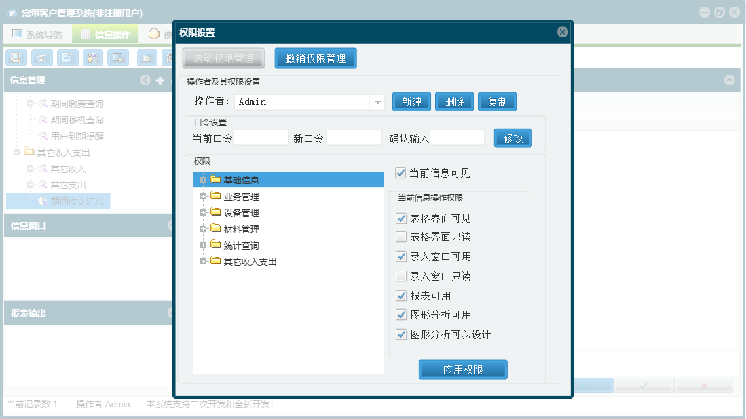Select 用户到期提醒 in main window tree
This screenshot has height=419, width=746.
pos(77,136)
